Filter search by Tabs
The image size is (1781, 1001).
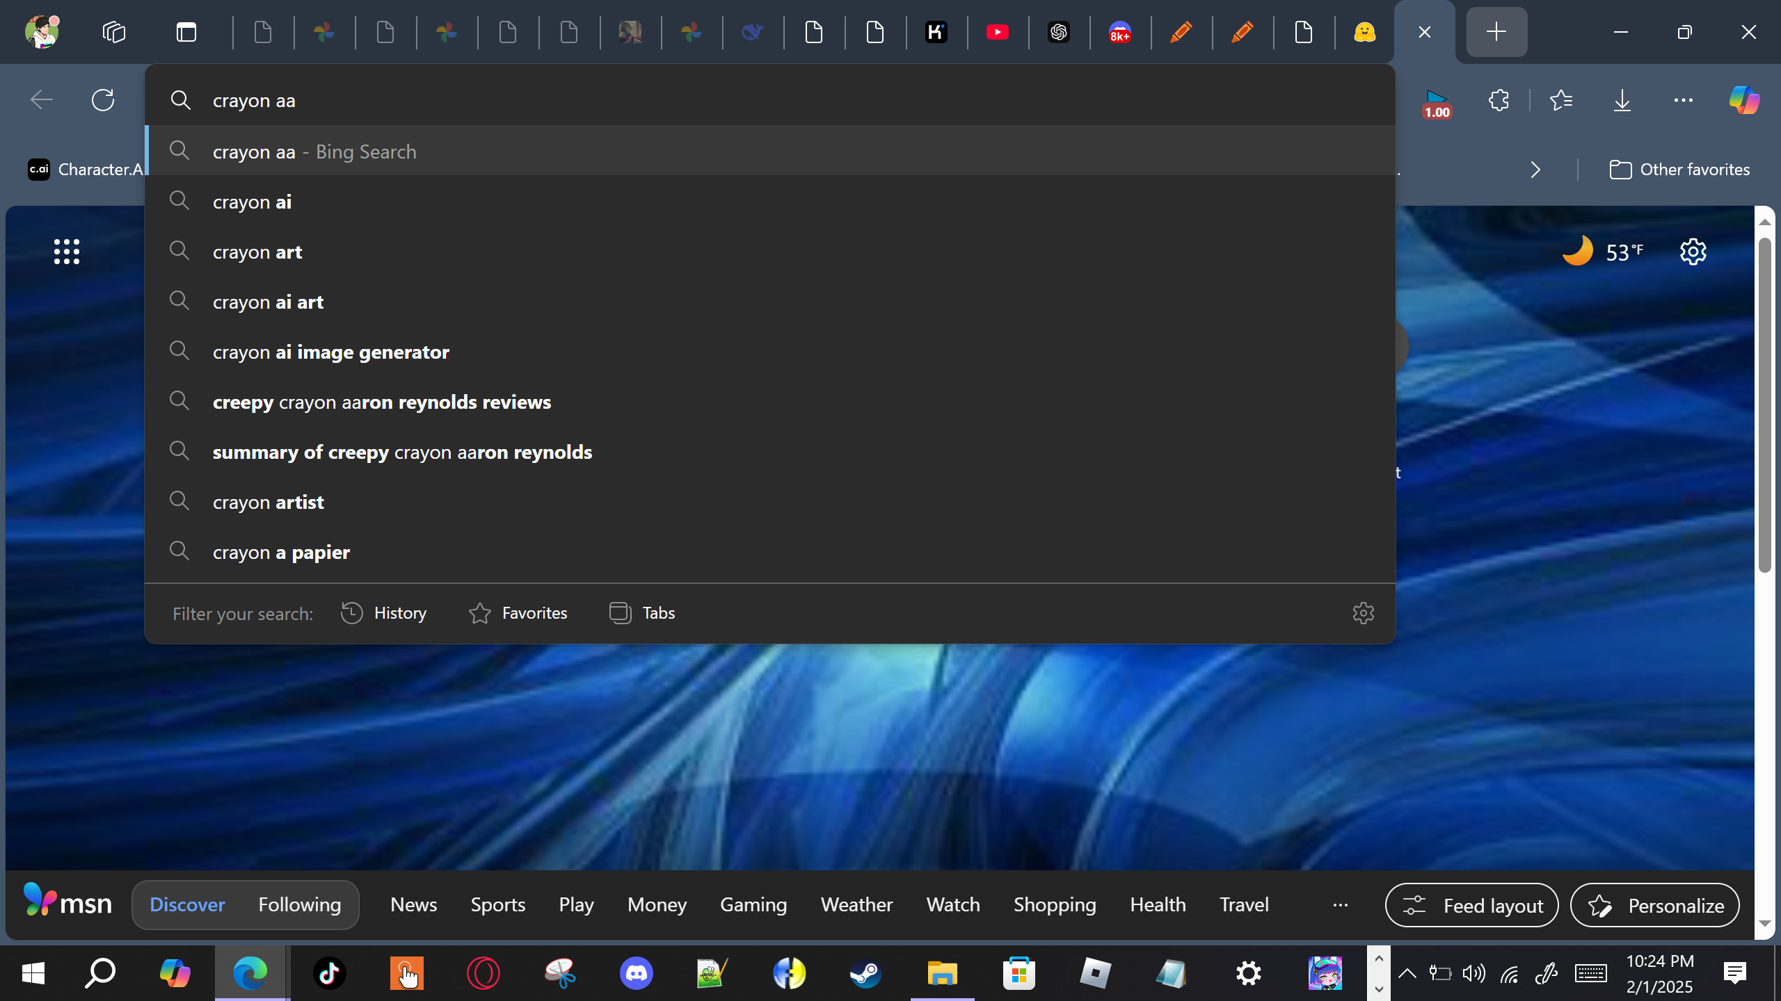[641, 613]
